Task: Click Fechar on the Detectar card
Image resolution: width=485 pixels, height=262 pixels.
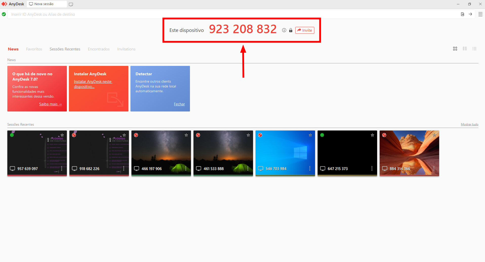Action: [x=179, y=104]
